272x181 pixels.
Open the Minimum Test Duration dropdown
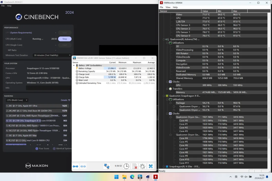point(52,55)
